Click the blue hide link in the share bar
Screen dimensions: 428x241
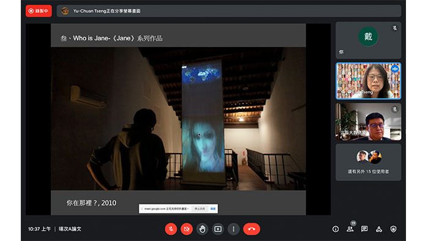click(x=213, y=209)
